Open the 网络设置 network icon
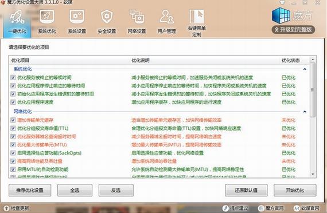 tap(137, 17)
